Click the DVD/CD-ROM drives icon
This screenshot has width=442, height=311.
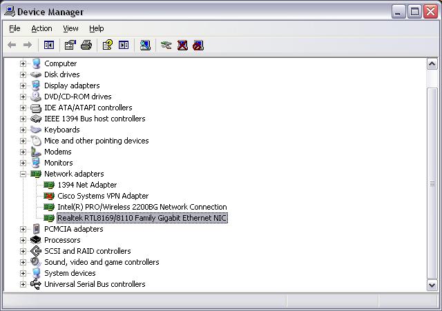coord(36,97)
